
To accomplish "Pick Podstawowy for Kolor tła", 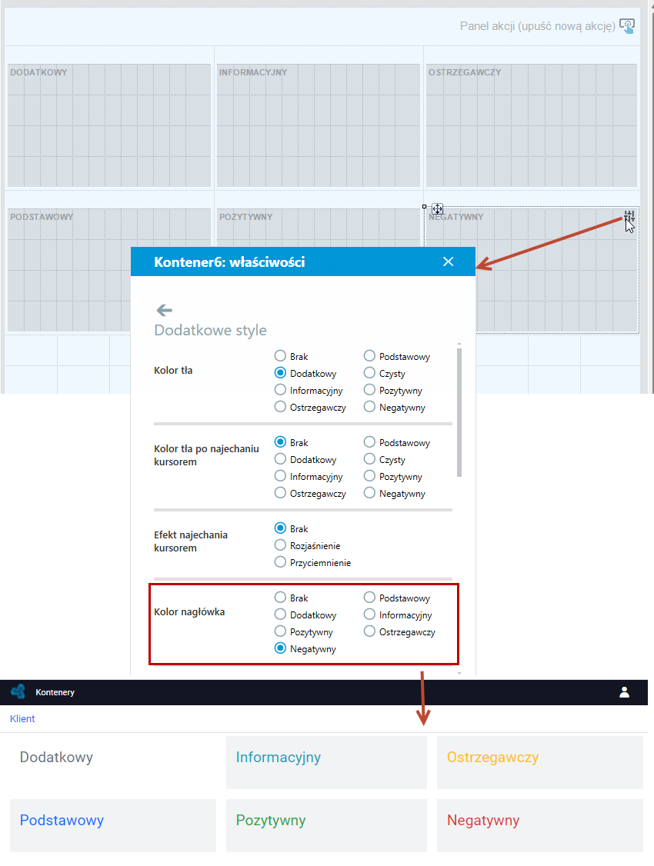I will [x=369, y=356].
